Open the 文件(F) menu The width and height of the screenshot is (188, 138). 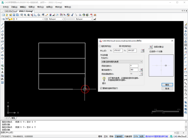(6, 7)
